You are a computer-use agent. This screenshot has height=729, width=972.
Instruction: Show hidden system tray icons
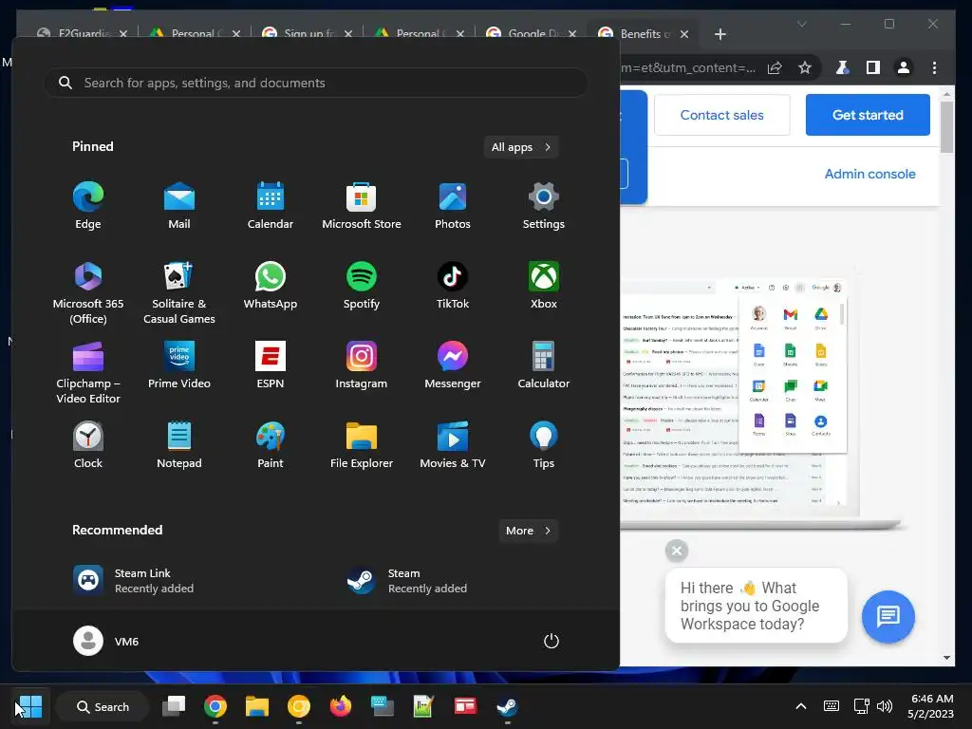pos(801,706)
